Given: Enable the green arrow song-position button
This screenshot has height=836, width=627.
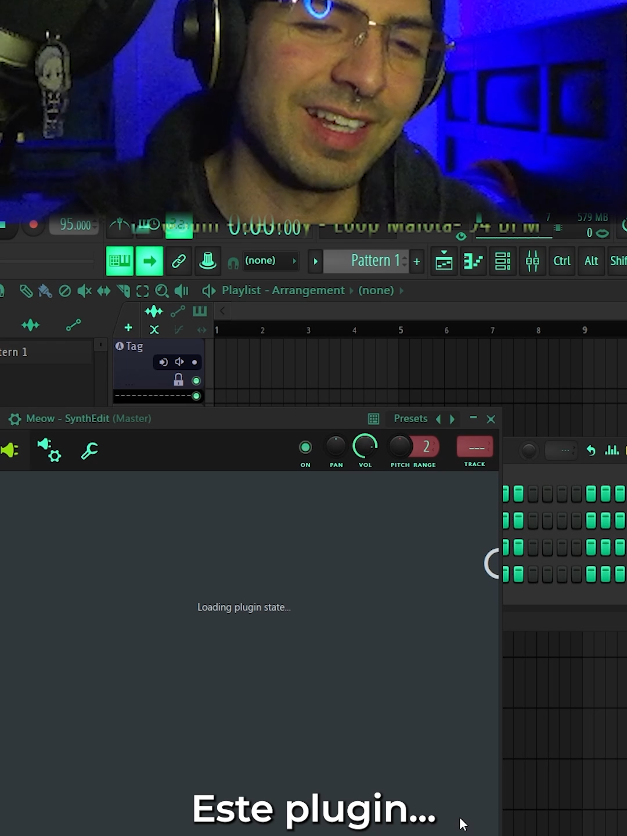Looking at the screenshot, I should tap(149, 261).
